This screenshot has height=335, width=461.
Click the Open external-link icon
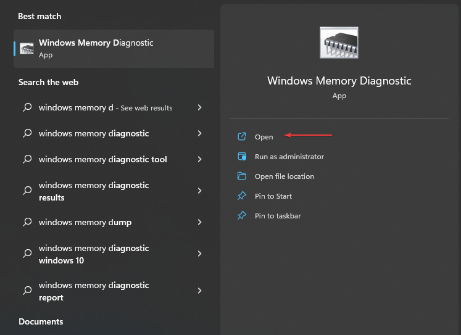tap(242, 137)
